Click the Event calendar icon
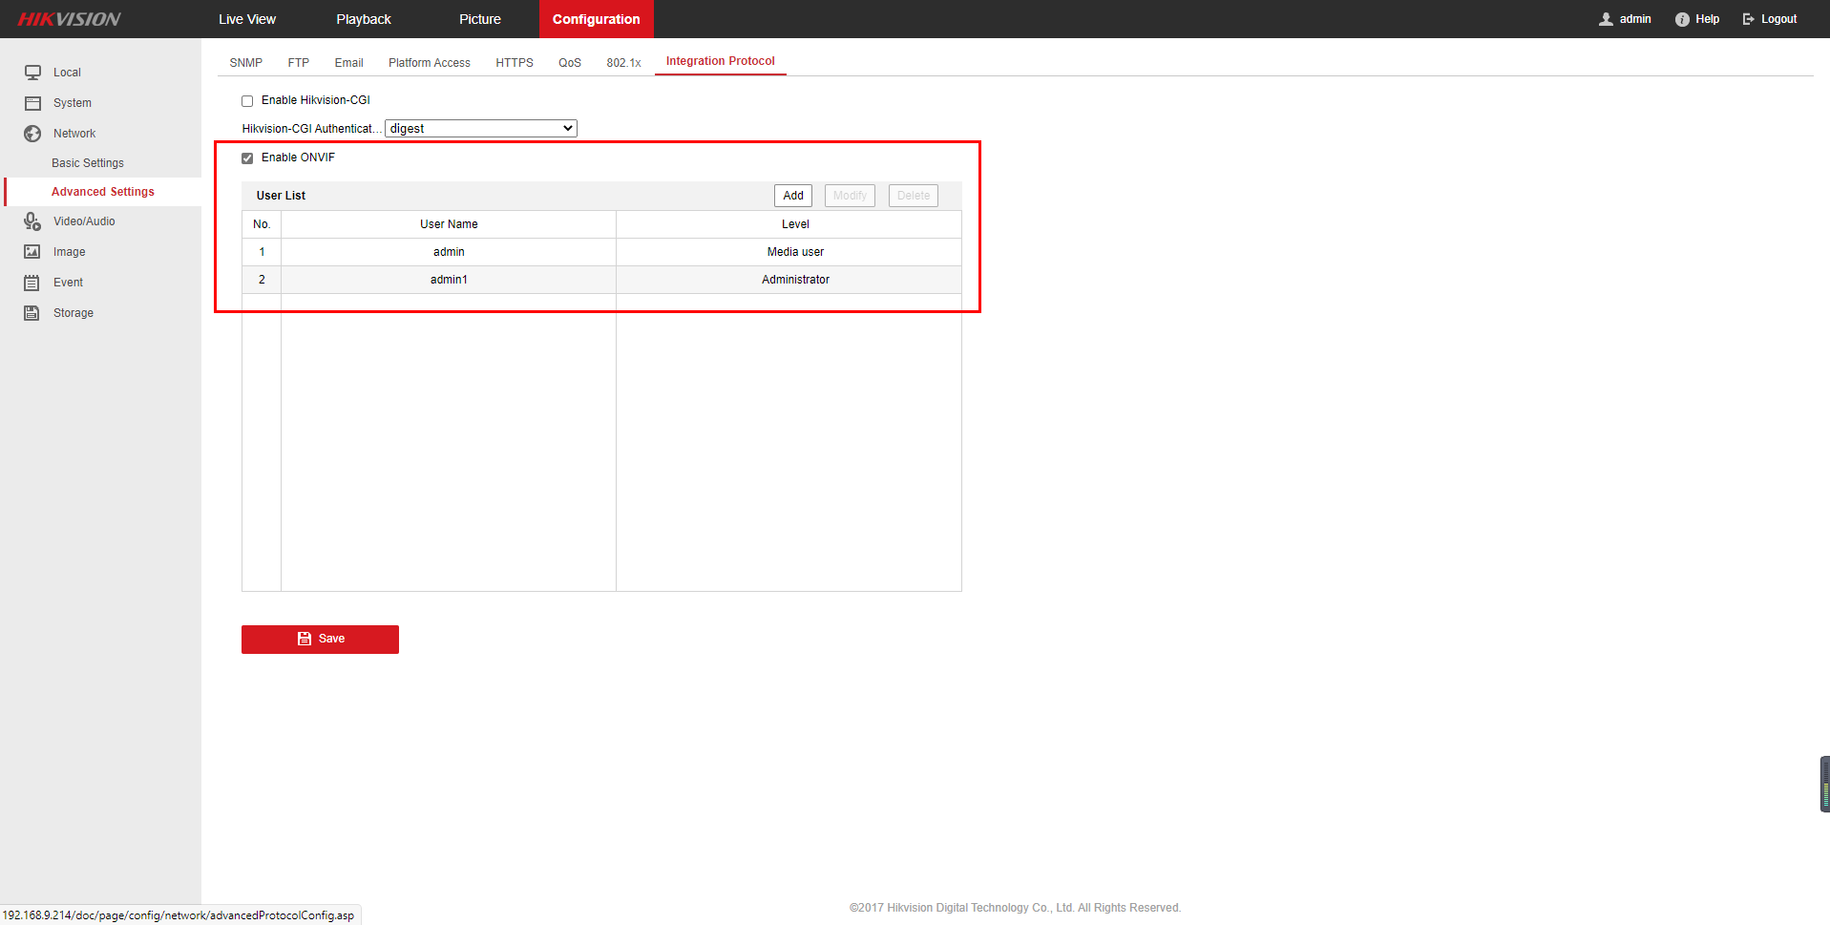 [x=32, y=283]
